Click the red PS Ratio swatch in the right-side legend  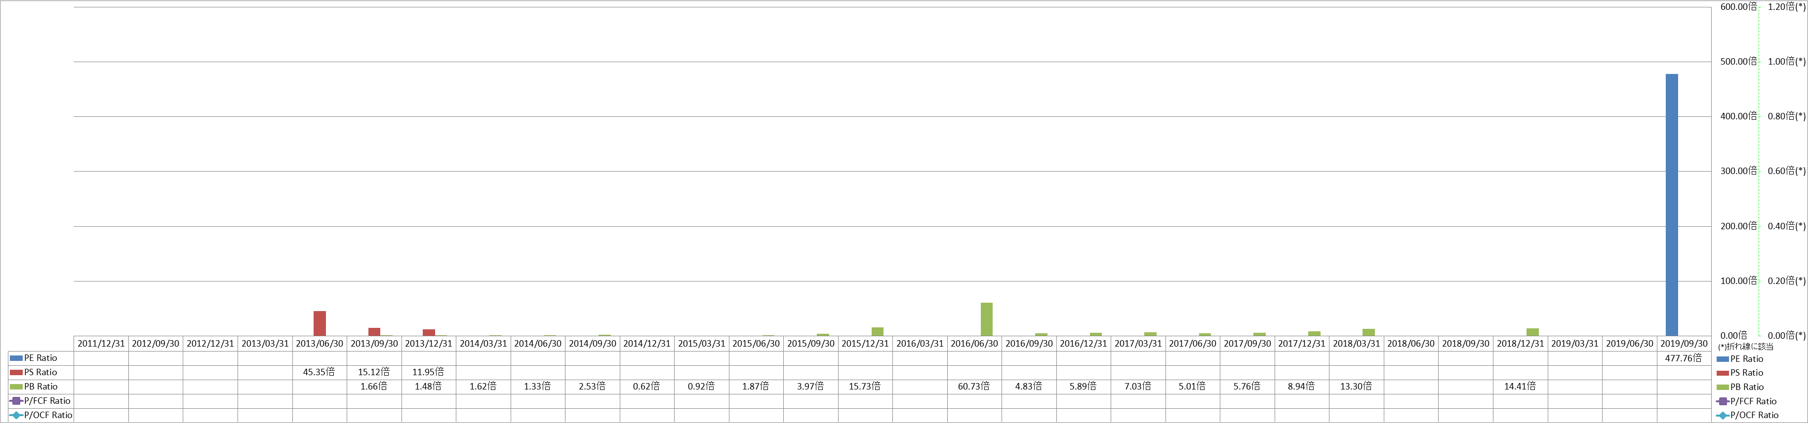(1723, 373)
